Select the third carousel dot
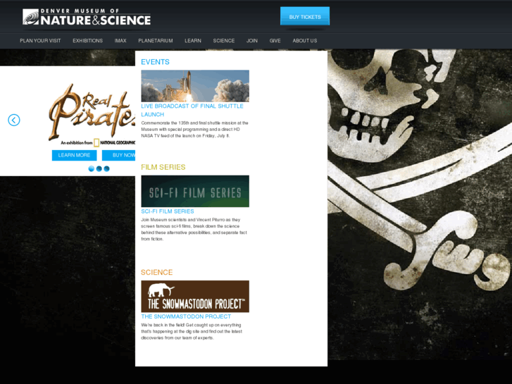 pos(106,168)
